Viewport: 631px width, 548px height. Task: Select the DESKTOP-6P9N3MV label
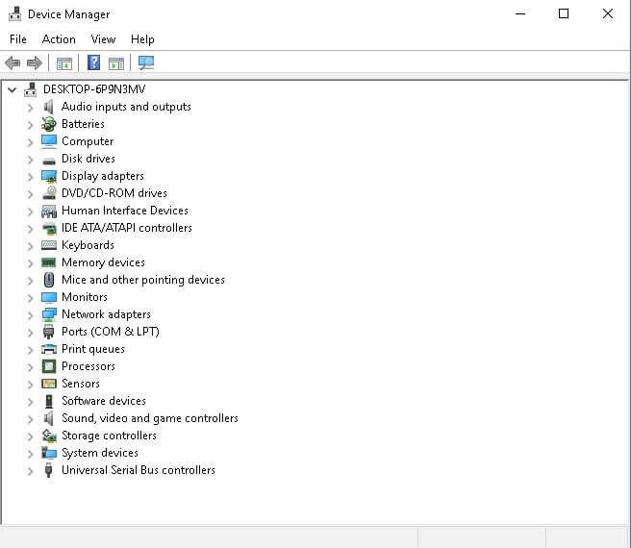94,89
